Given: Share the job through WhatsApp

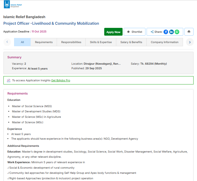Looking at the screenshot, I should (x=177, y=32).
